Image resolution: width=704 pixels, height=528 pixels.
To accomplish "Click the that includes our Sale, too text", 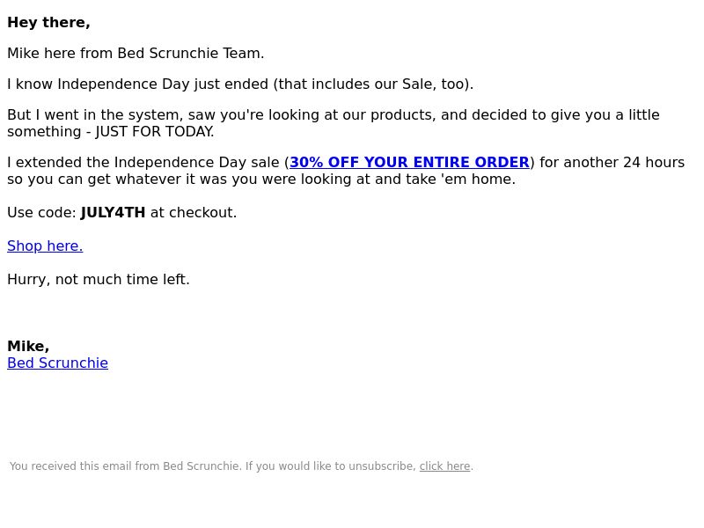I will [x=371, y=84].
